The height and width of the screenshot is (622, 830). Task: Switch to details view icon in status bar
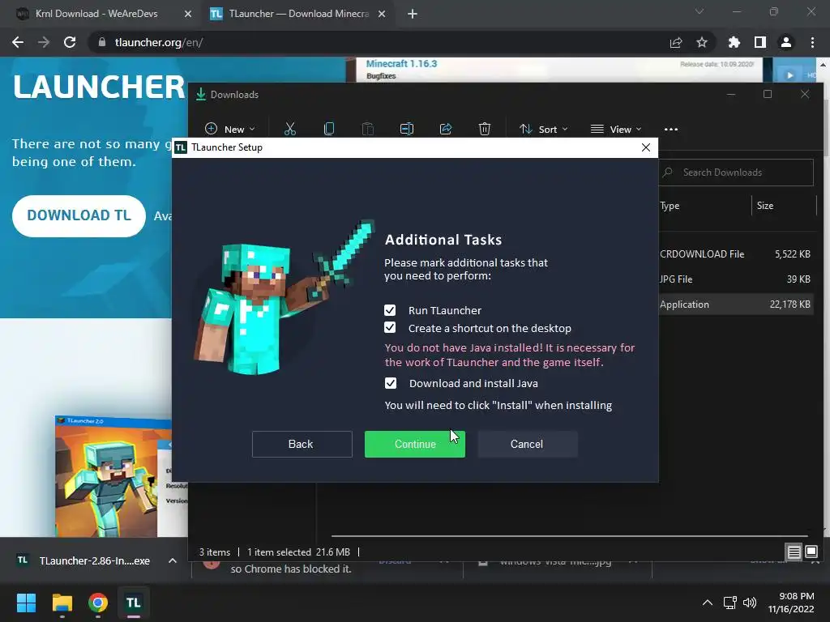click(794, 552)
